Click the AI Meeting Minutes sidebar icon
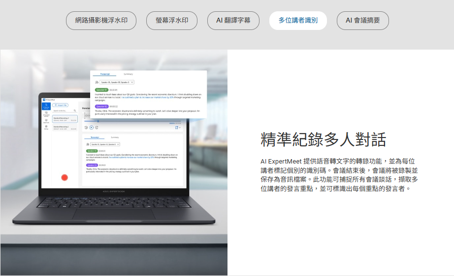The image size is (454, 276). (46, 106)
